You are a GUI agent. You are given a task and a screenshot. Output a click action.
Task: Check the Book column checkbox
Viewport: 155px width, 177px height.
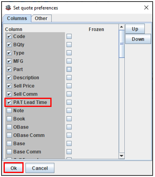[x=9, y=119]
